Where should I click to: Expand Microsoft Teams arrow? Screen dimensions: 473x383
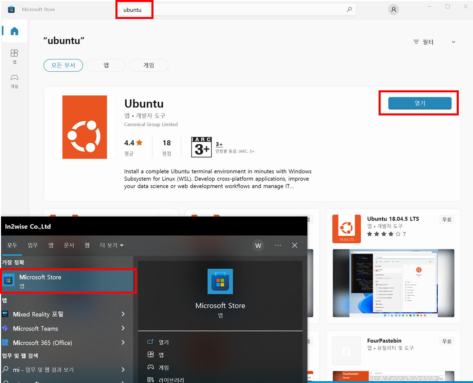pos(123,328)
